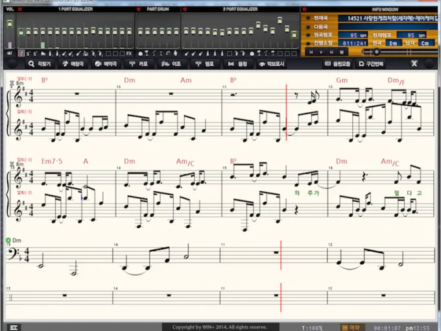Open the 곡찾기 song search button
441x331 pixels.
coord(40,64)
